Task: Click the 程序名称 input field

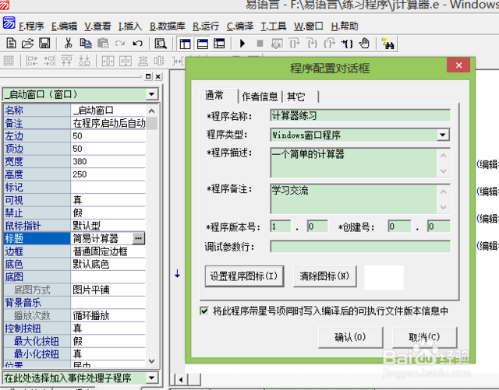Action: click(360, 115)
